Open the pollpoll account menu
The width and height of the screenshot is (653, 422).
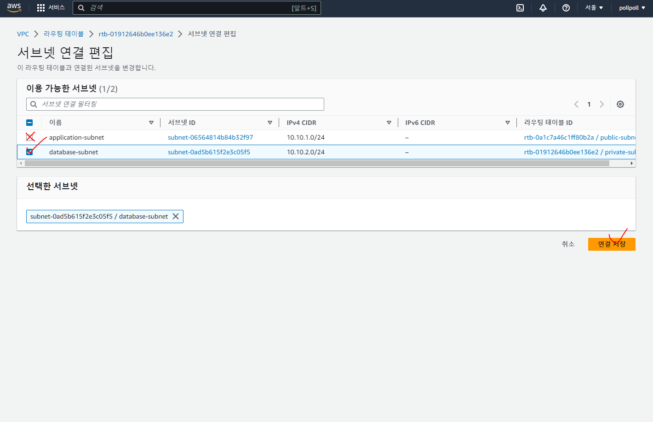[632, 8]
